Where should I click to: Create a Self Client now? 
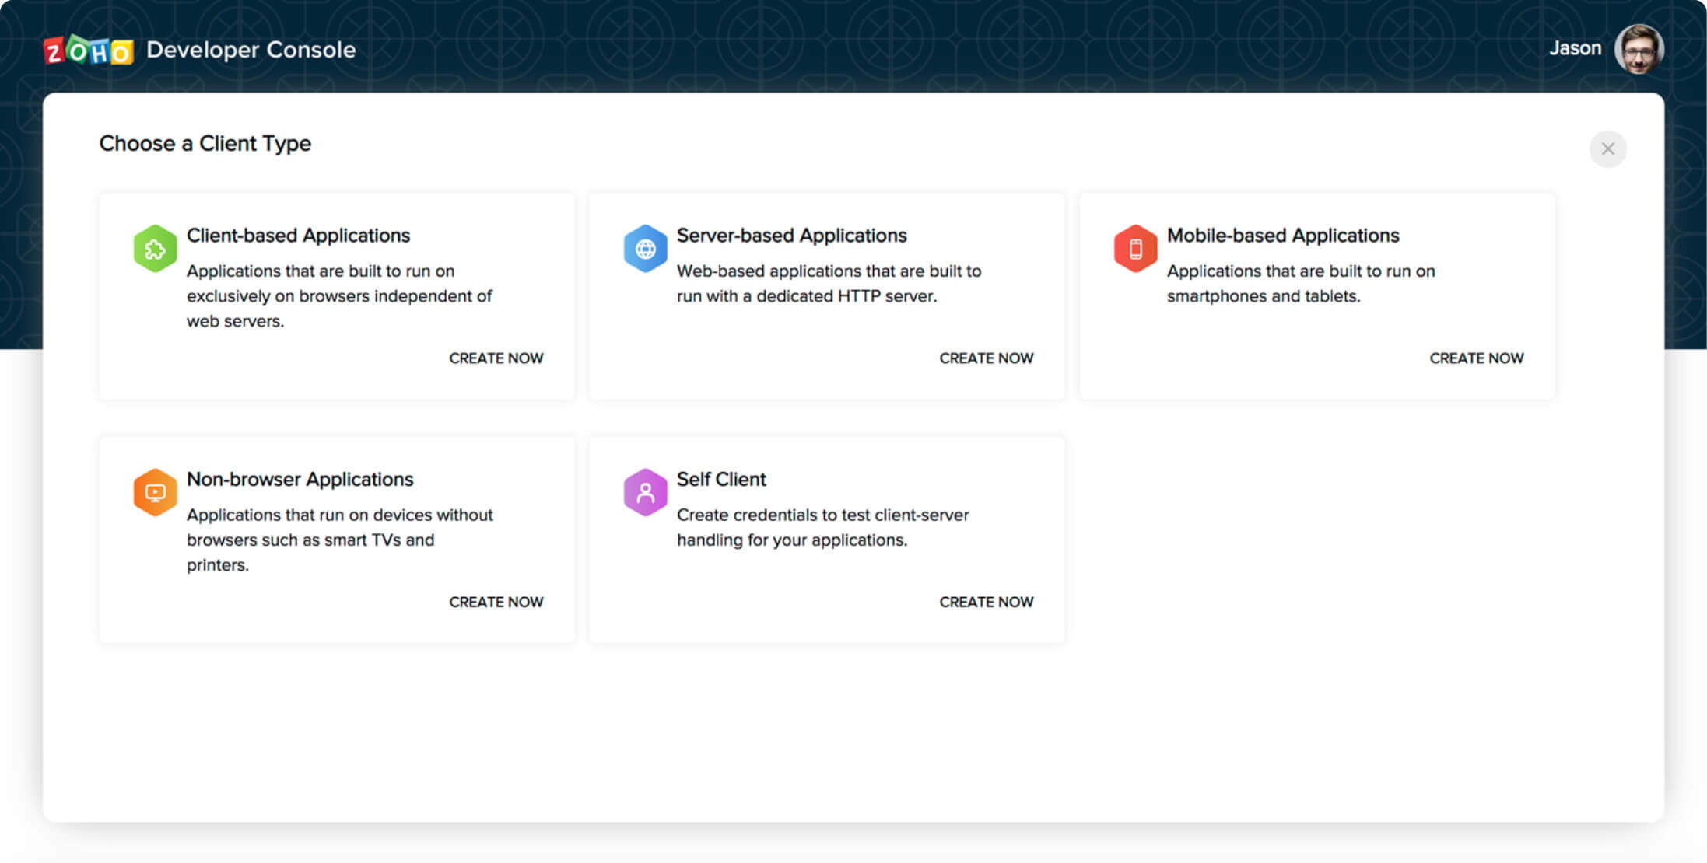[986, 602]
